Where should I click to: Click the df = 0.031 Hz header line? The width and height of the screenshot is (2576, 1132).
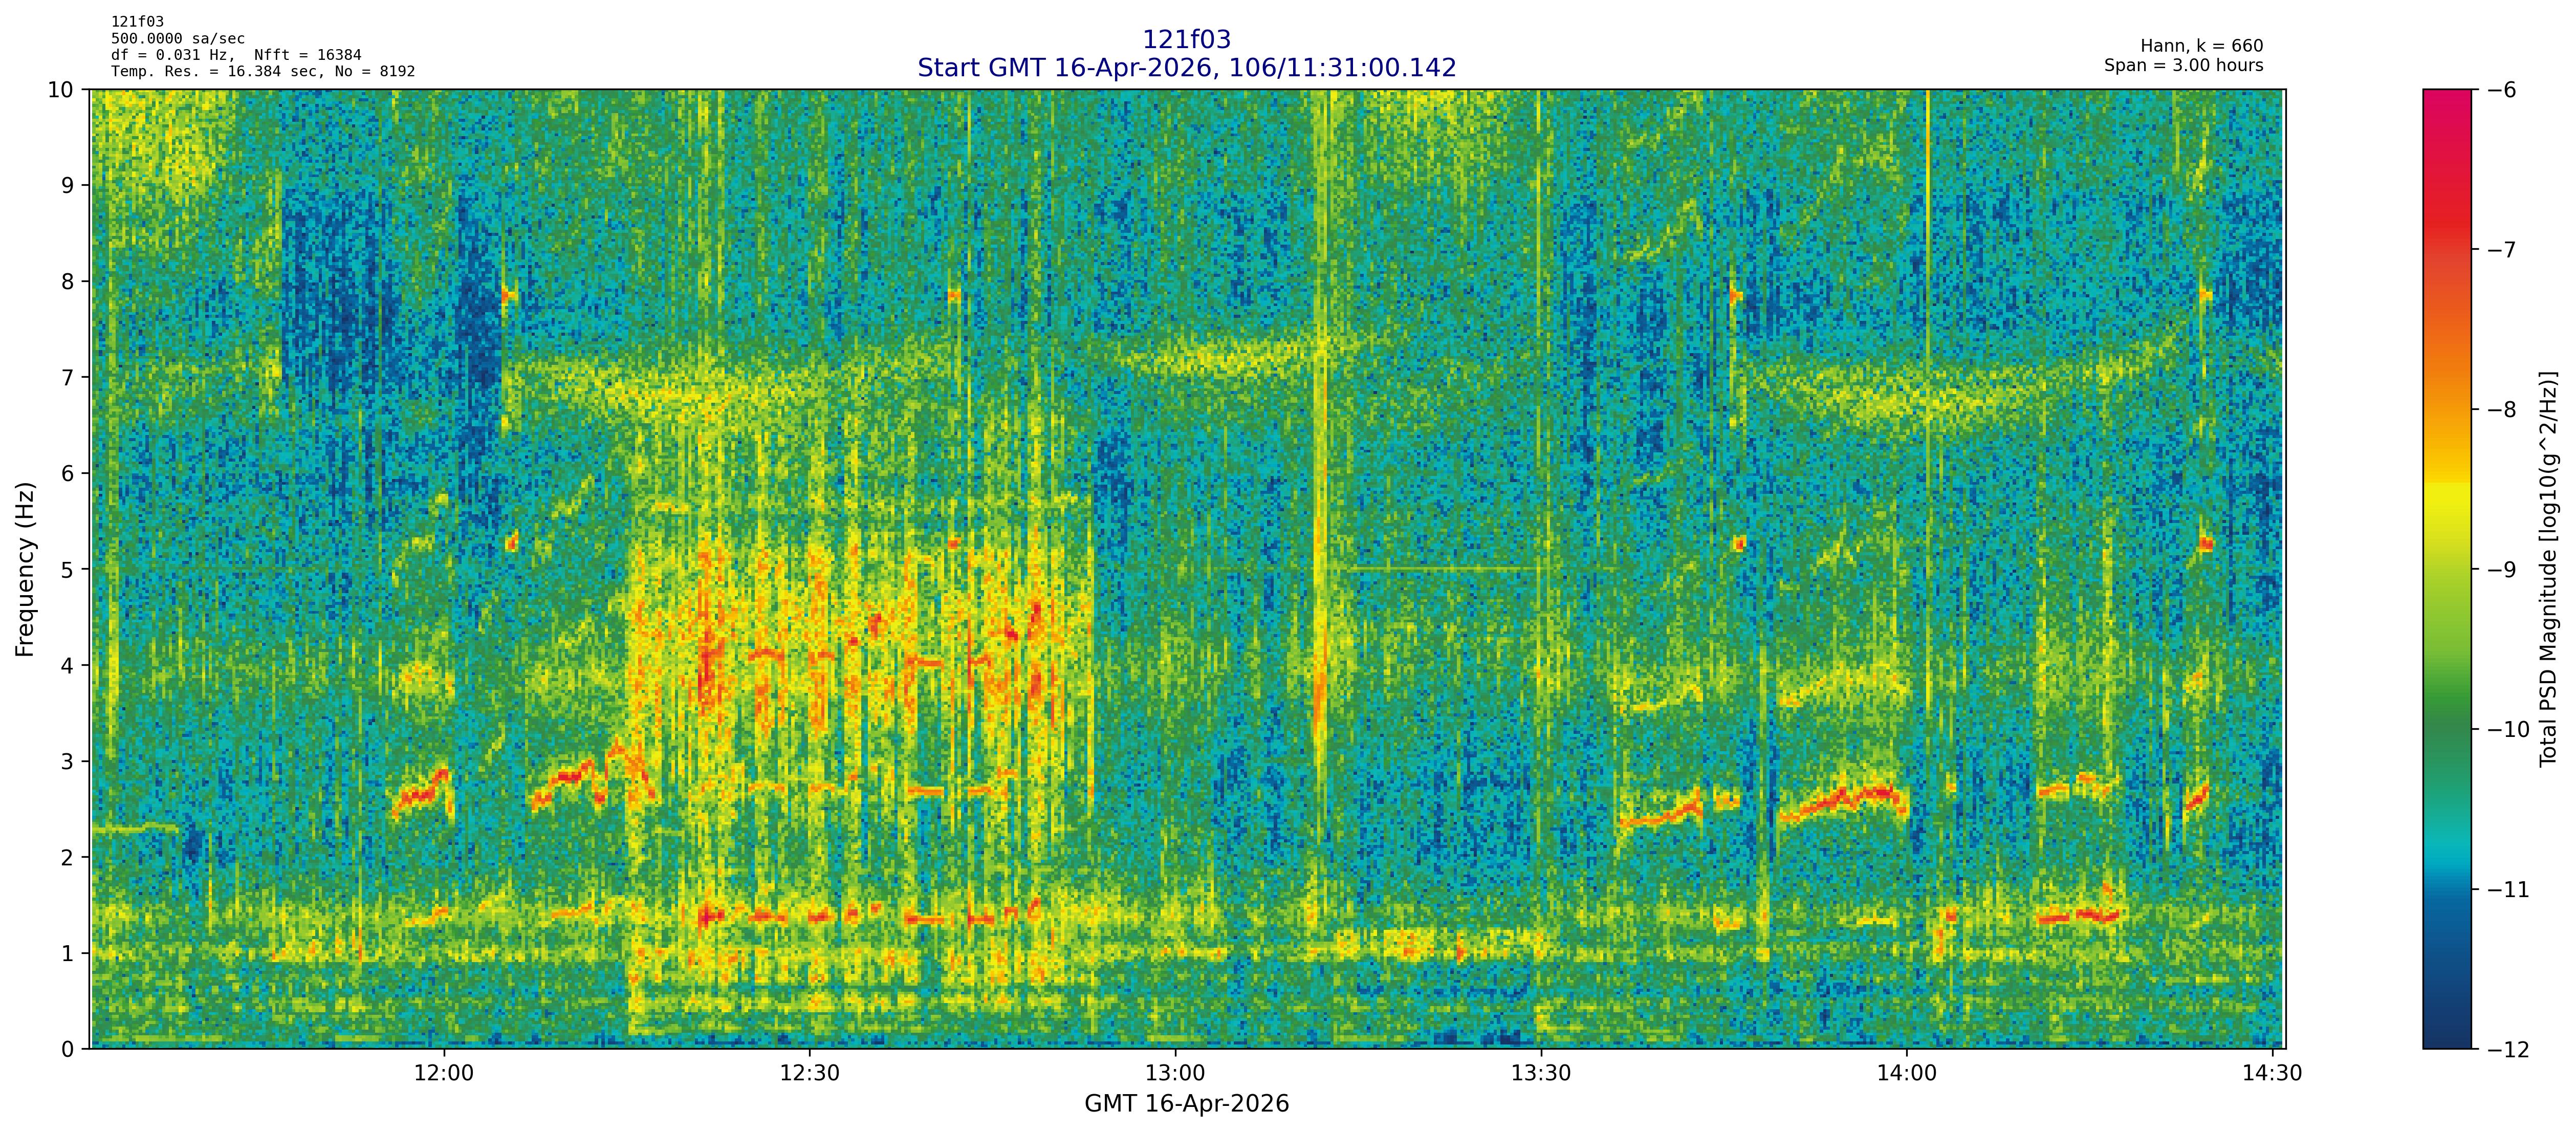pos(236,55)
